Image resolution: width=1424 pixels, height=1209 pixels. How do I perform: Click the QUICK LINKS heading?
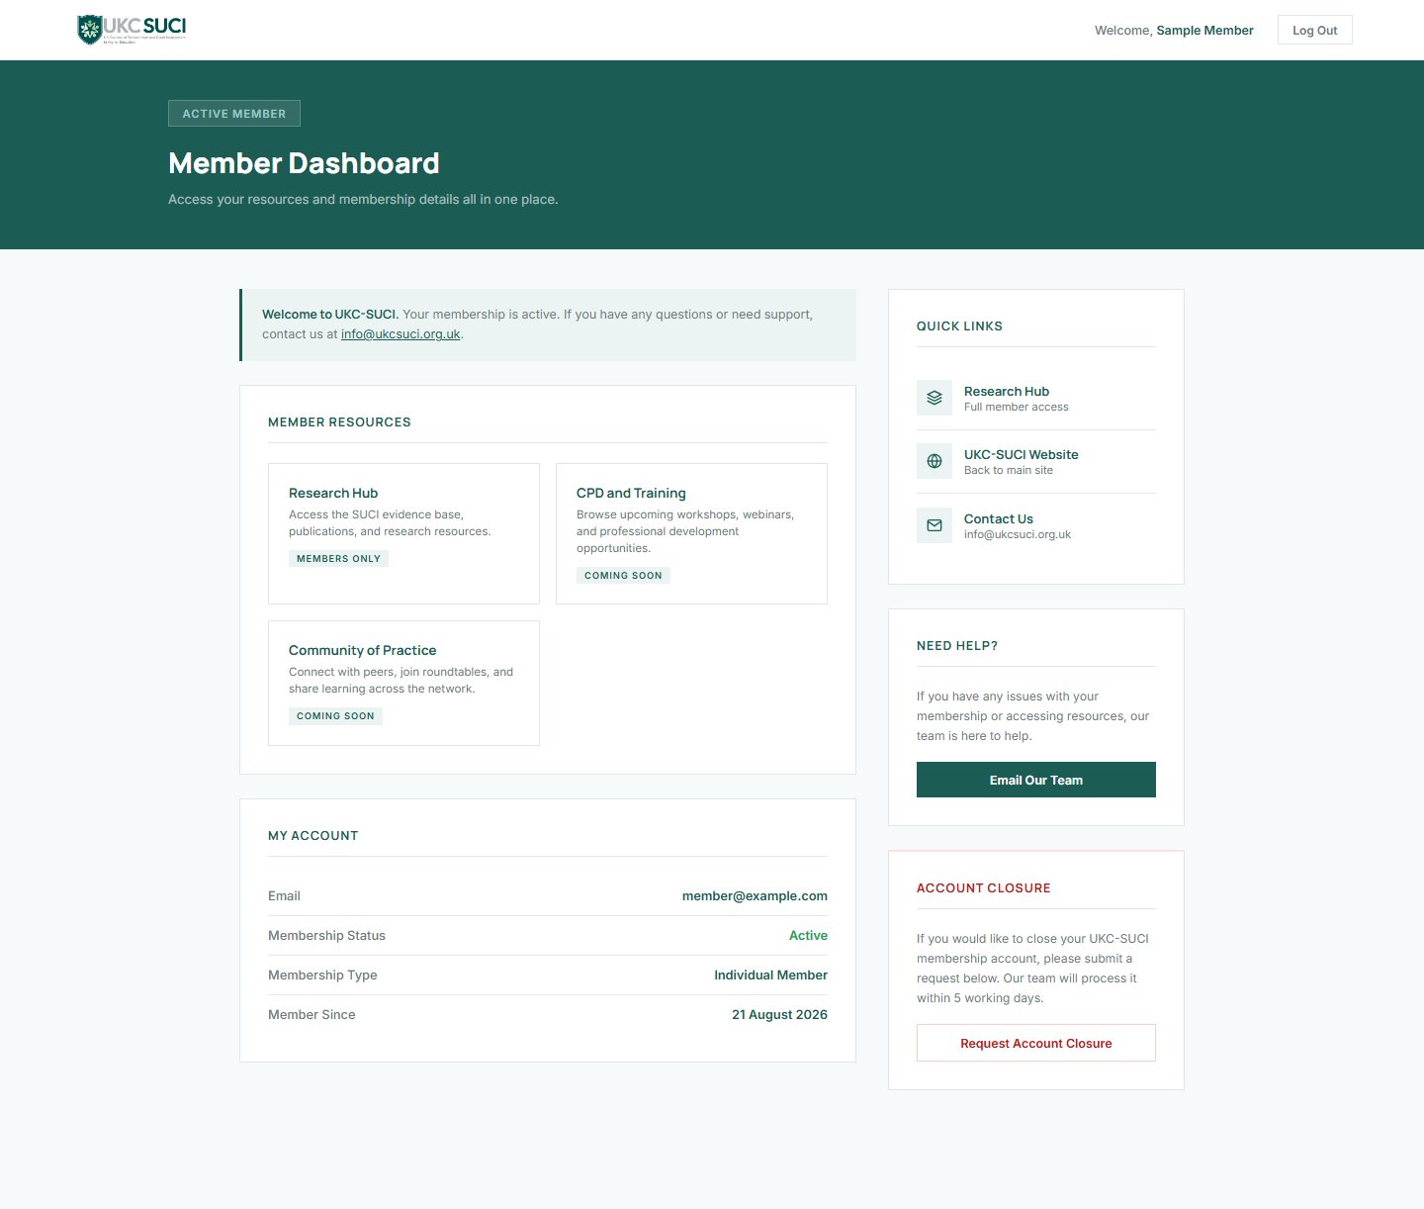(959, 326)
